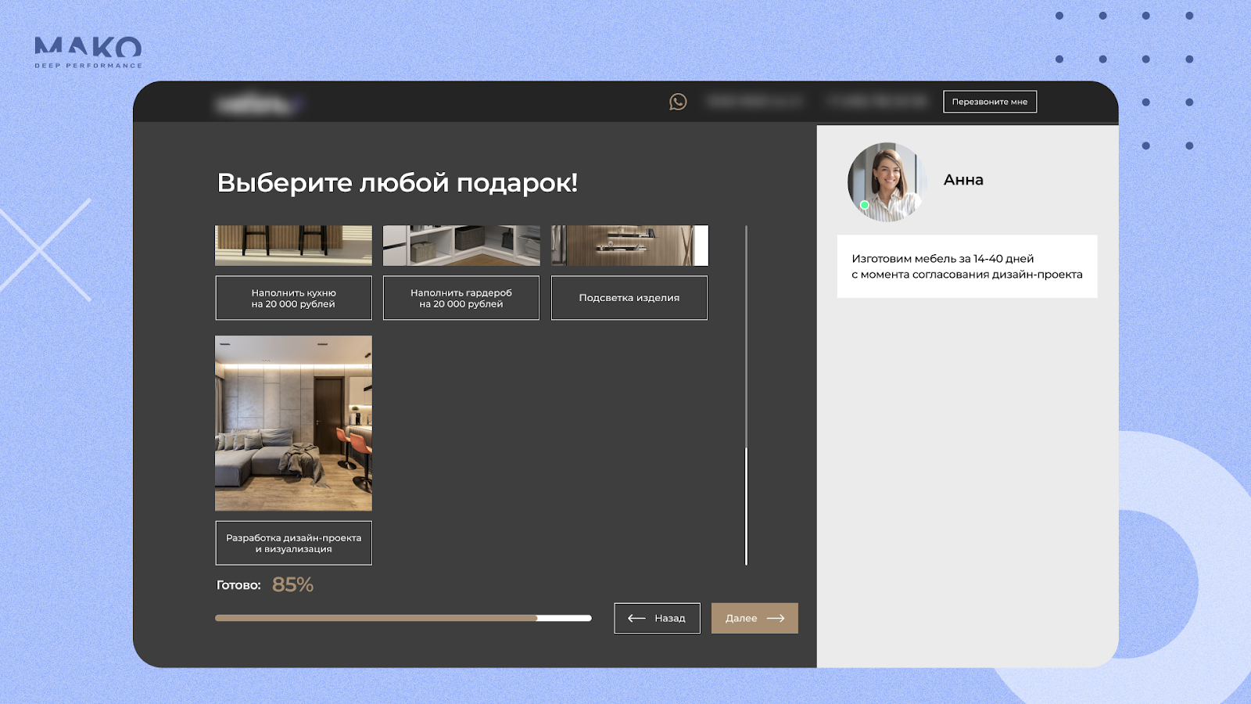Click the gift list vertical scrollbar
Viewport: 1251px width, 704px height.
coord(747,395)
